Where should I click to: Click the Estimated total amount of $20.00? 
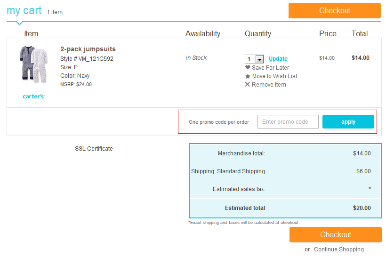tap(362, 208)
